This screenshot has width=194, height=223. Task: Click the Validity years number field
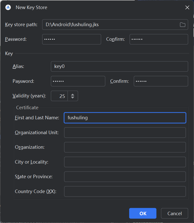tap(60, 96)
